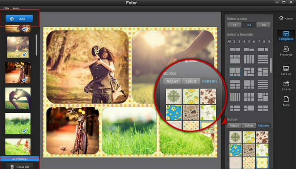The width and height of the screenshot is (296, 169).
Task: Click the template list scrollbar
Action: (x=271, y=65)
